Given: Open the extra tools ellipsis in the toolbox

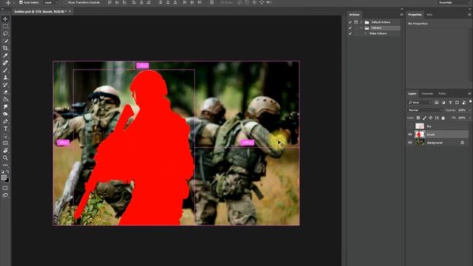Looking at the screenshot, I should point(5,165).
